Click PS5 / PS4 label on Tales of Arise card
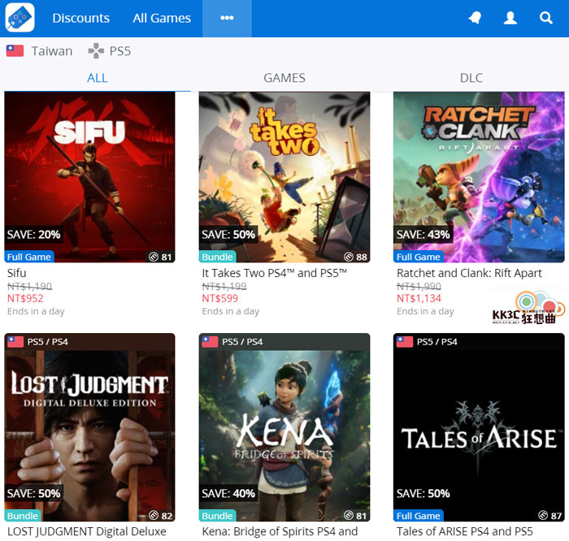Image resolution: width=569 pixels, height=541 pixels. point(437,341)
